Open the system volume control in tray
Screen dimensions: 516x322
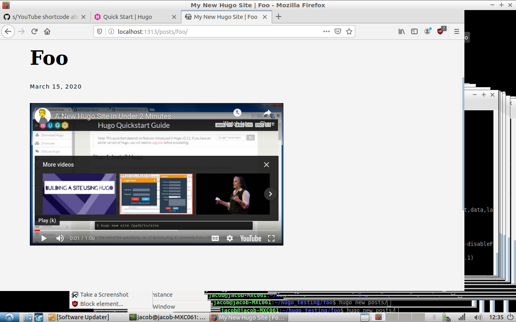479,317
